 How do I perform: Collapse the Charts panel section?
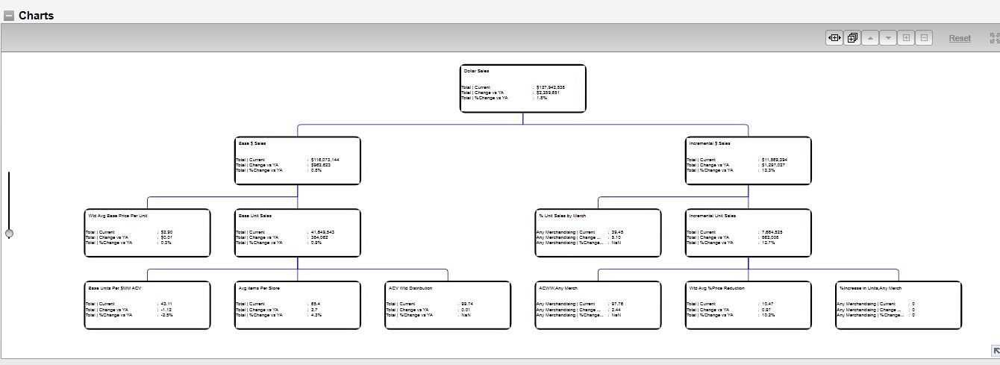9,16
